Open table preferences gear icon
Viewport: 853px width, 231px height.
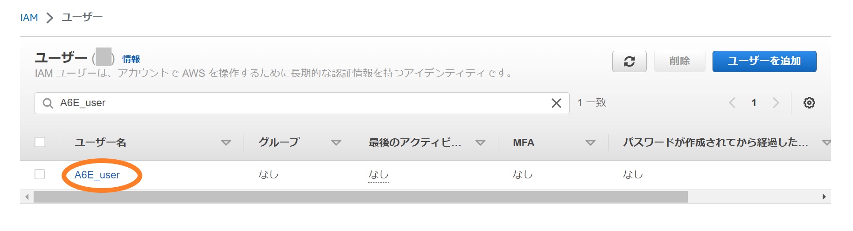[x=809, y=103]
